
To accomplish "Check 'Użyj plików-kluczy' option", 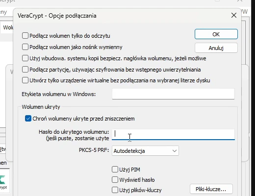I will coord(115,190).
